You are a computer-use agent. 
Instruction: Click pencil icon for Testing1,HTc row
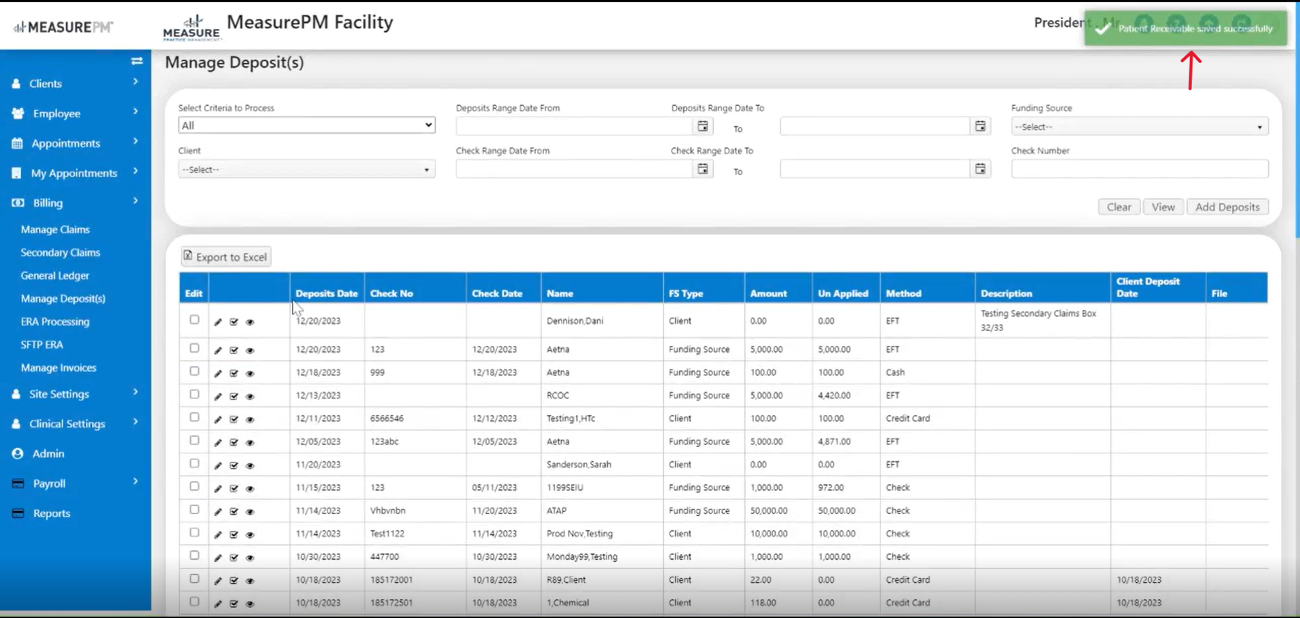click(x=218, y=419)
